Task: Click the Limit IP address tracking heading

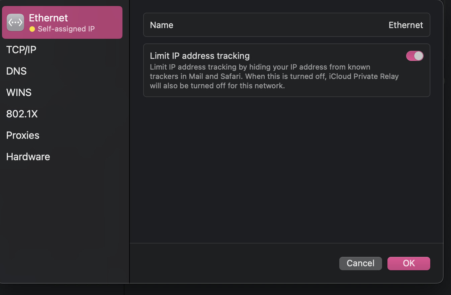Action: coord(200,56)
